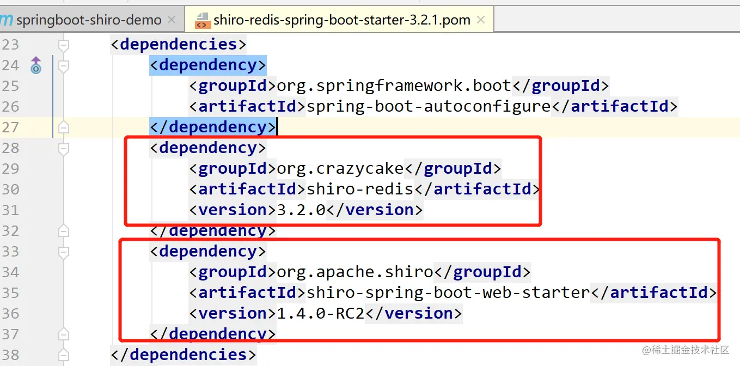Click the spring-boot-autoconfigure artifactId value
Image resolution: width=740 pixels, height=366 pixels.
[429, 107]
